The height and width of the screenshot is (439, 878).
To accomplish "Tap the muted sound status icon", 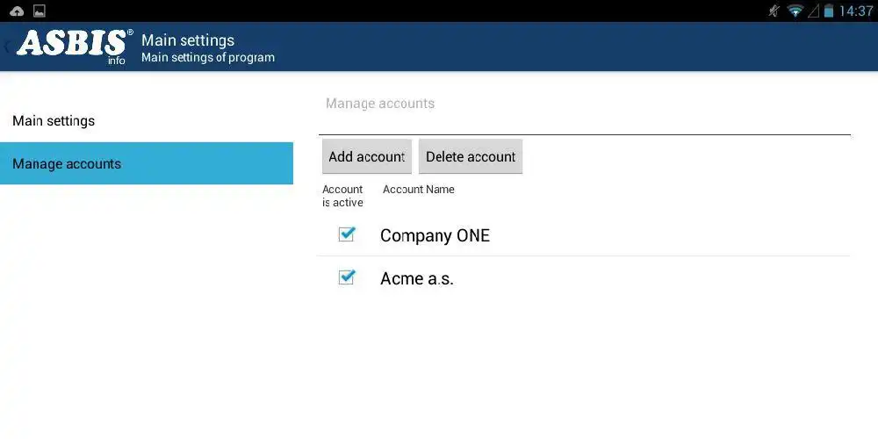I will point(774,11).
